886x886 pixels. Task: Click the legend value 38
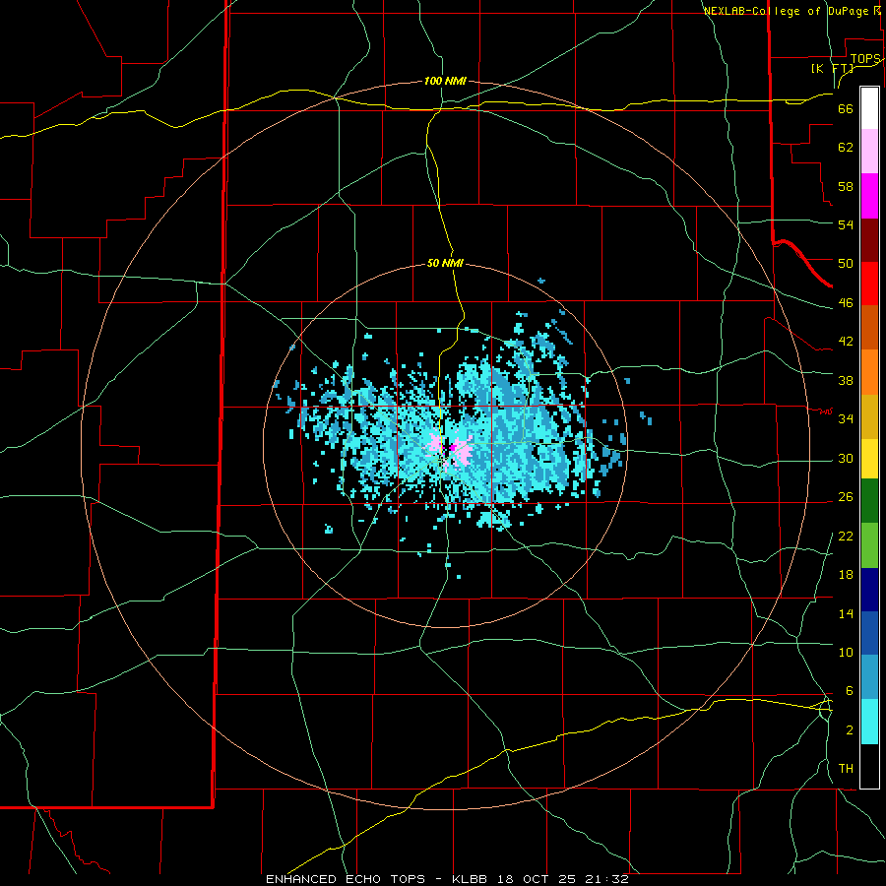pyautogui.click(x=846, y=380)
